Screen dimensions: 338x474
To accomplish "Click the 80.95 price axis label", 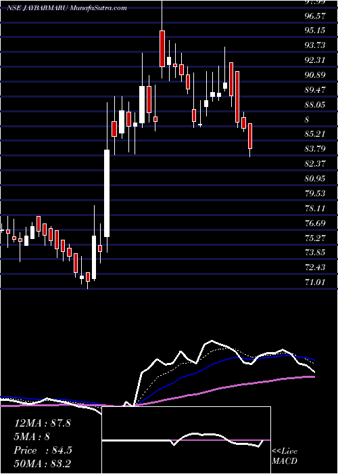I will tap(315, 179).
